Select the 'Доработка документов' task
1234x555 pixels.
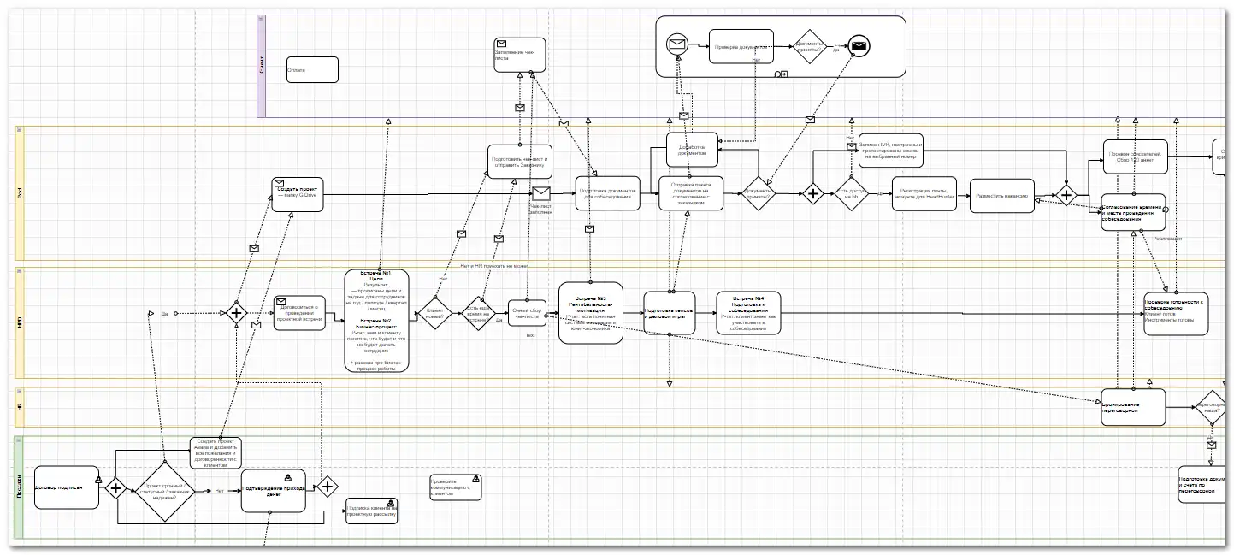click(x=692, y=149)
